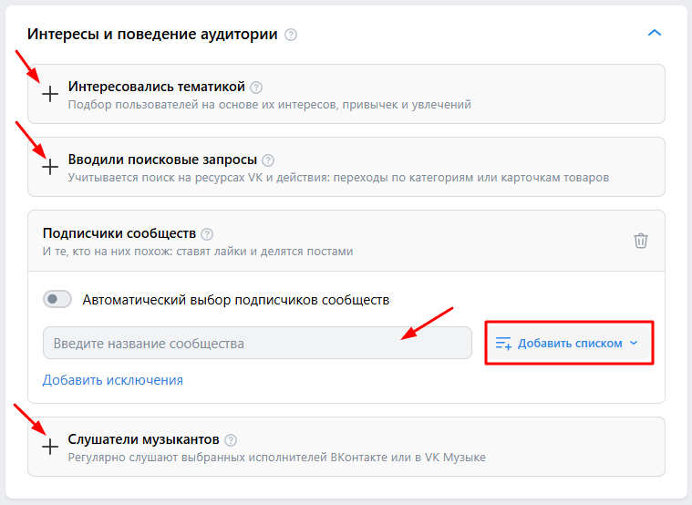This screenshot has width=692, height=505.
Task: Expand the Интересовались тематикой panel
Action: pos(157,87)
